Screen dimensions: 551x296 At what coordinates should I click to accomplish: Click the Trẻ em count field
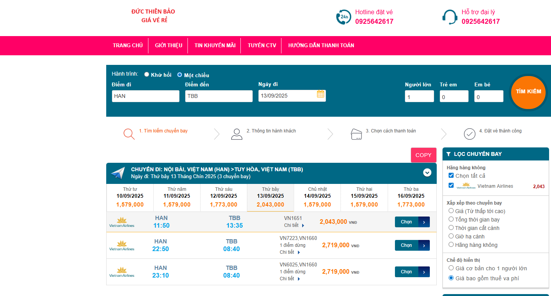coord(454,96)
